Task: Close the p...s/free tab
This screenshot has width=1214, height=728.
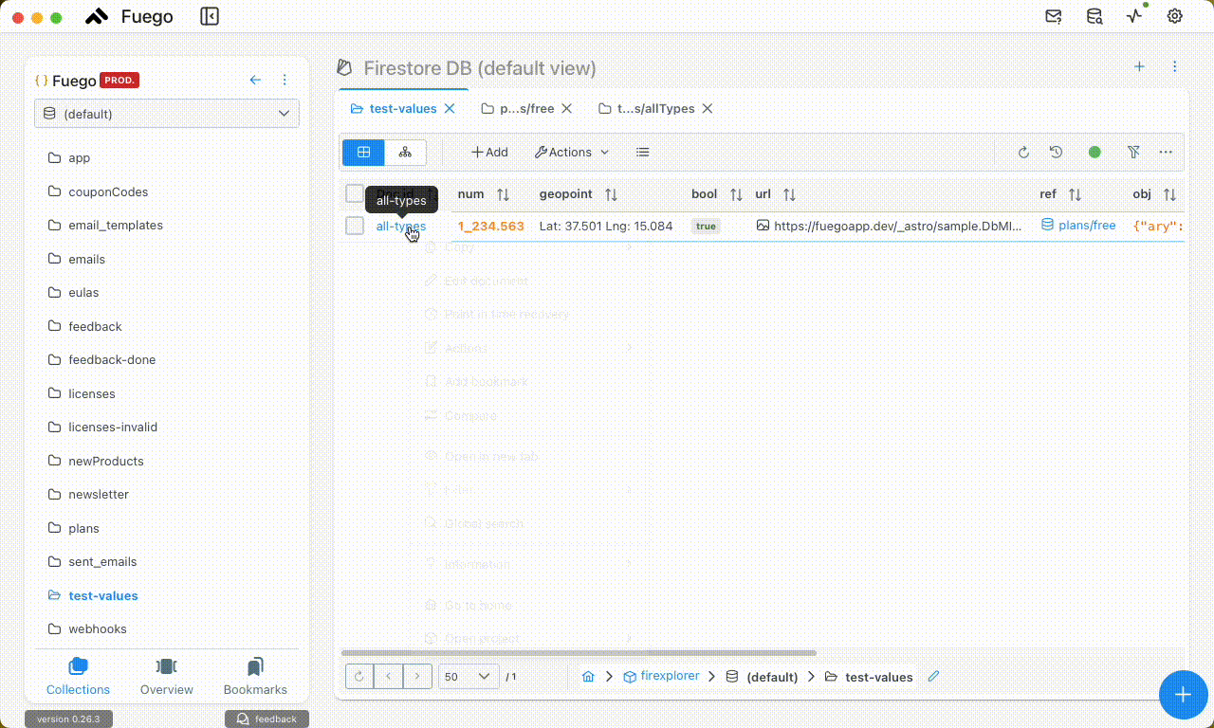Action: (567, 108)
